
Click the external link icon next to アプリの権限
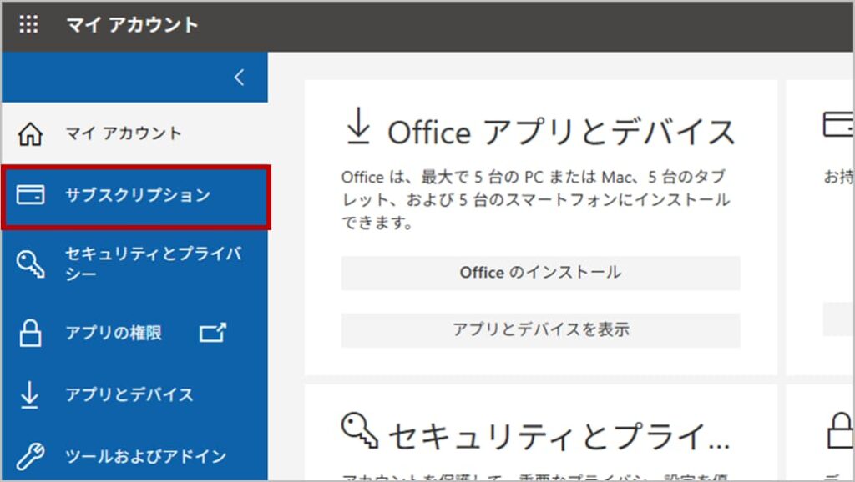(x=213, y=333)
